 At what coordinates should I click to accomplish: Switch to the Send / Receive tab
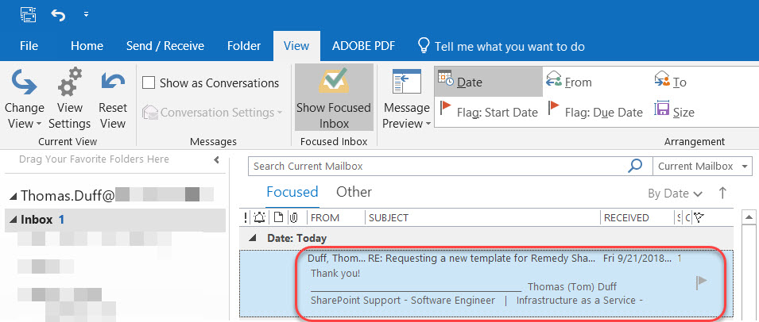(165, 46)
